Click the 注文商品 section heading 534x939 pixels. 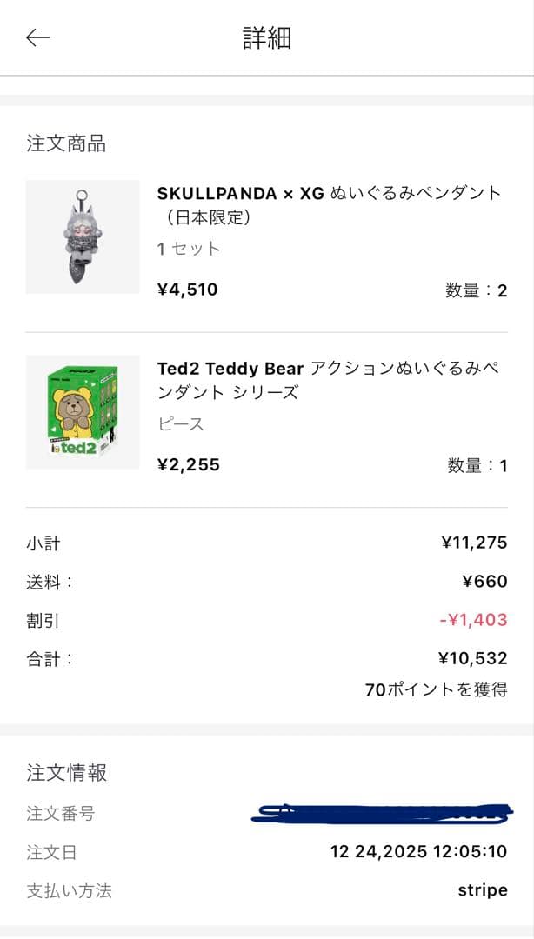(x=66, y=143)
